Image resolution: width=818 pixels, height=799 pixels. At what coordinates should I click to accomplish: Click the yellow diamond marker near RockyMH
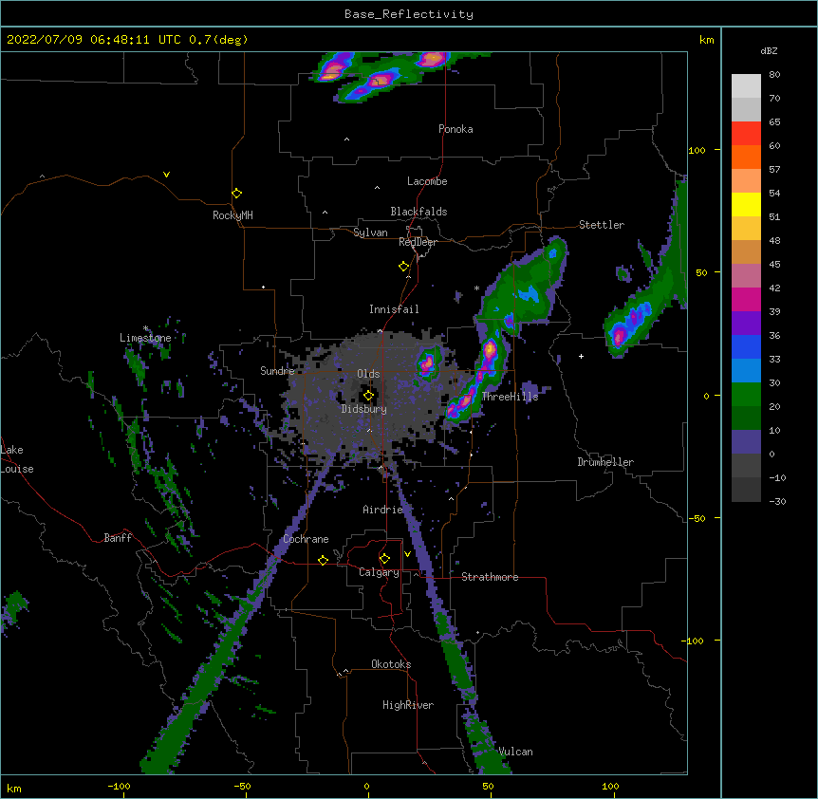(x=236, y=194)
